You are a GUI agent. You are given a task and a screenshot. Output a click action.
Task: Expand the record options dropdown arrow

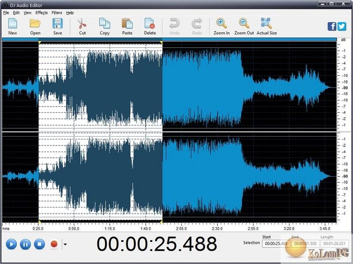pos(65,244)
